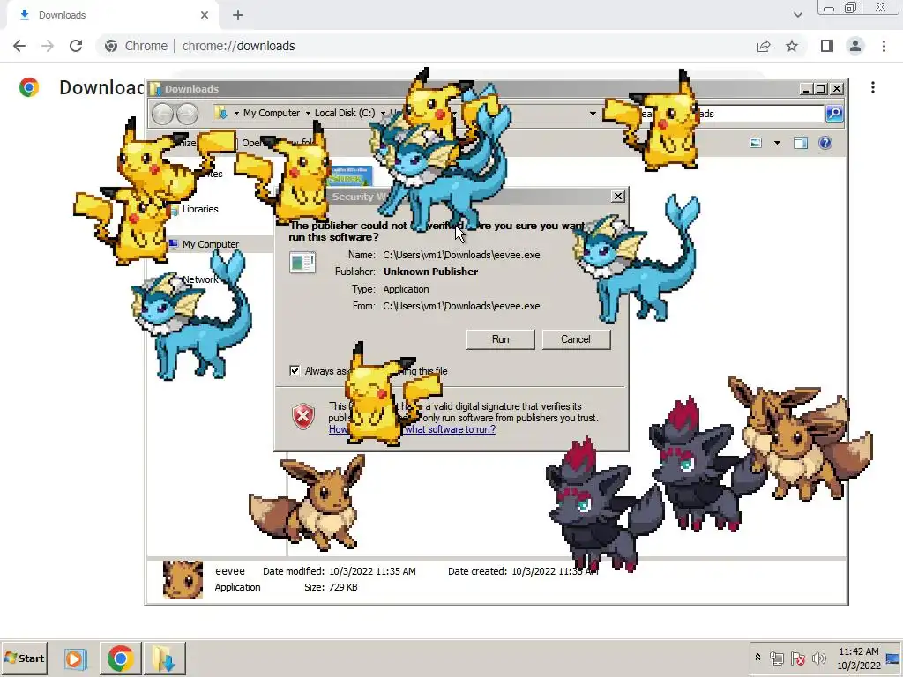Image resolution: width=903 pixels, height=677 pixels.
Task: Open the view options dropdown arrow
Action: click(777, 143)
